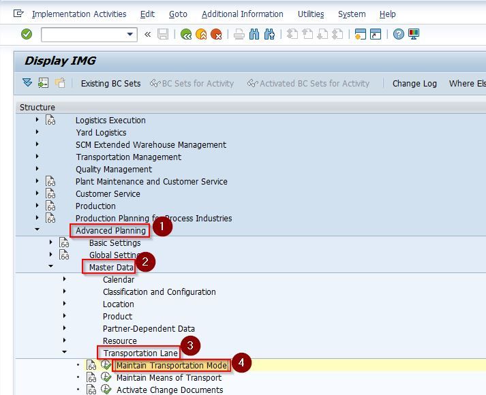This screenshot has width=486, height=395.
Task: Open the Help menu
Action: coord(387,14)
